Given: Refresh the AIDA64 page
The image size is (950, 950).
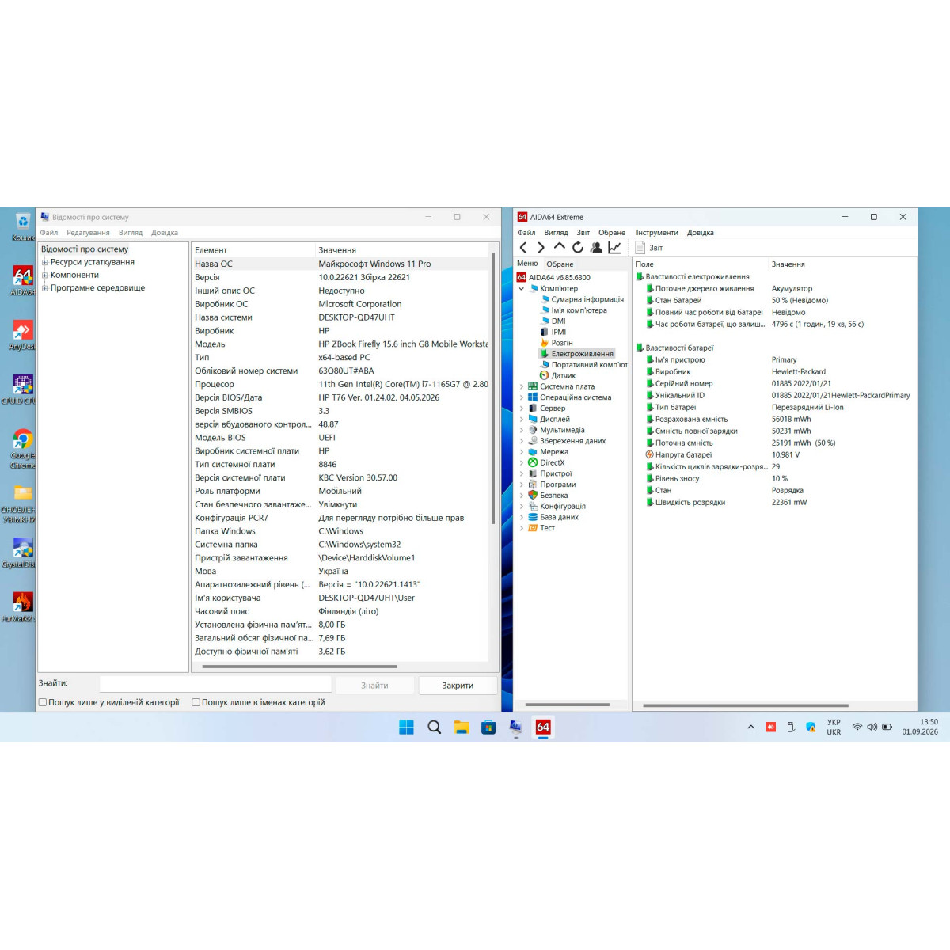Looking at the screenshot, I should (x=578, y=248).
